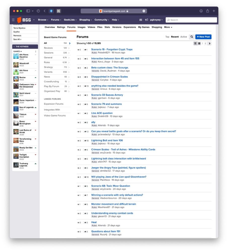Switch to dense list view icon
Viewport: 228px width, 251px height.
(x=199, y=43)
